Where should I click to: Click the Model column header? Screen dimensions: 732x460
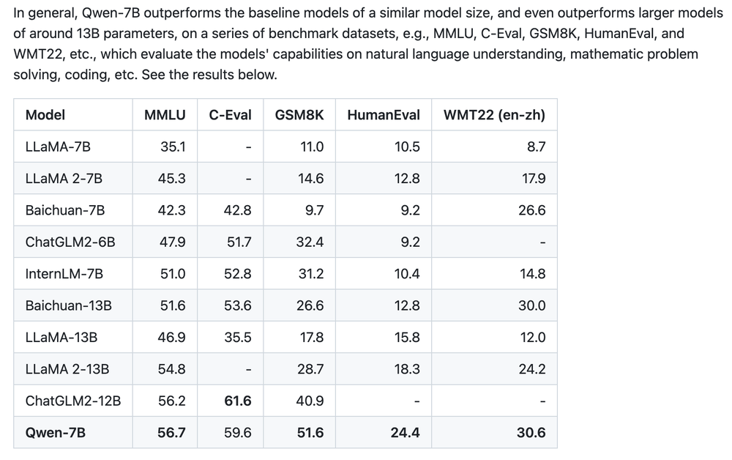45,115
